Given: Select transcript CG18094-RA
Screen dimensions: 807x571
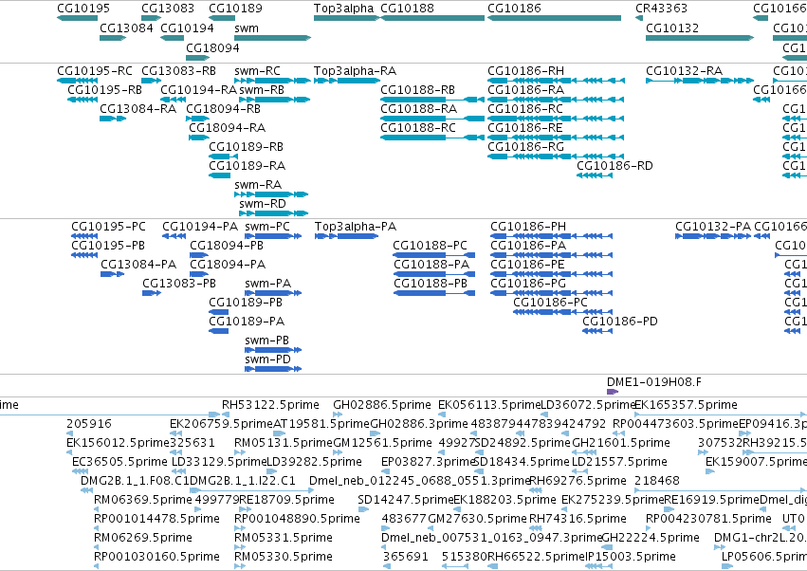Looking at the screenshot, I should [x=199, y=138].
